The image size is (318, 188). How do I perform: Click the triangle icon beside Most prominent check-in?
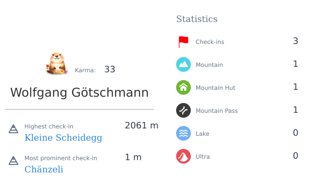(x=13, y=161)
